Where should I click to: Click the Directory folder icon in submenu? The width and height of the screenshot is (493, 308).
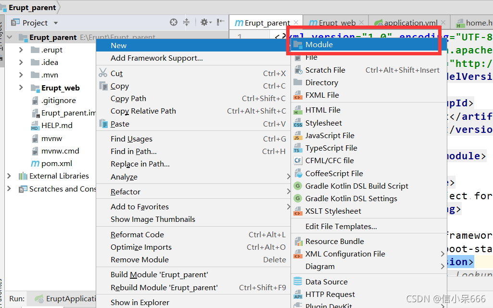[298, 82]
